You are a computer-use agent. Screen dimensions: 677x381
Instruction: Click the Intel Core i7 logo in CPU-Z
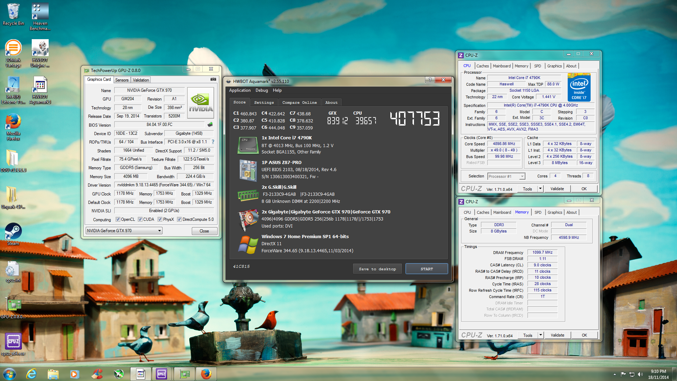[x=579, y=87]
